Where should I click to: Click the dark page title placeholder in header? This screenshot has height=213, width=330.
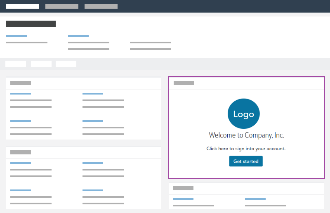[31, 24]
